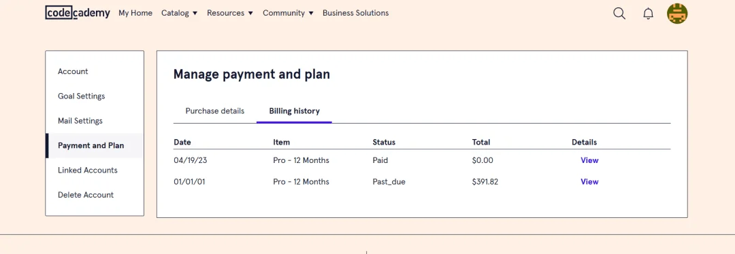
Task: Select the Billing history tab
Action: click(295, 111)
